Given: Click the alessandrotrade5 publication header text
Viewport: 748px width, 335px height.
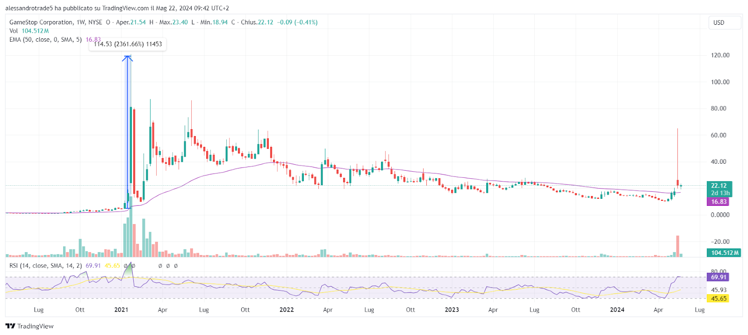Looking at the screenshot, I should pos(117,8).
